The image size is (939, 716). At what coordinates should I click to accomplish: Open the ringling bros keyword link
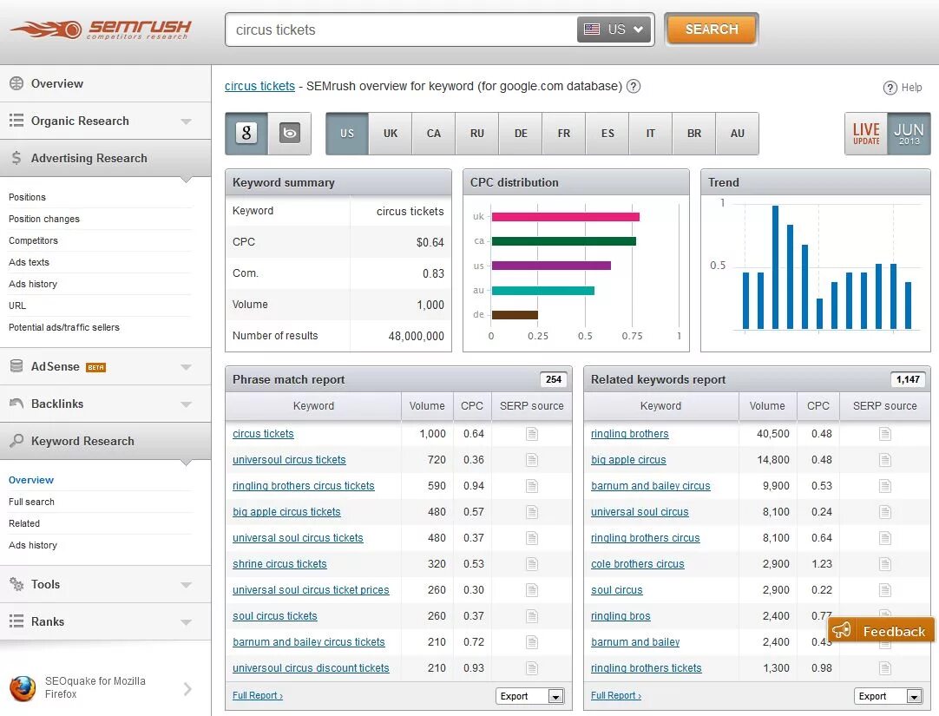621,616
